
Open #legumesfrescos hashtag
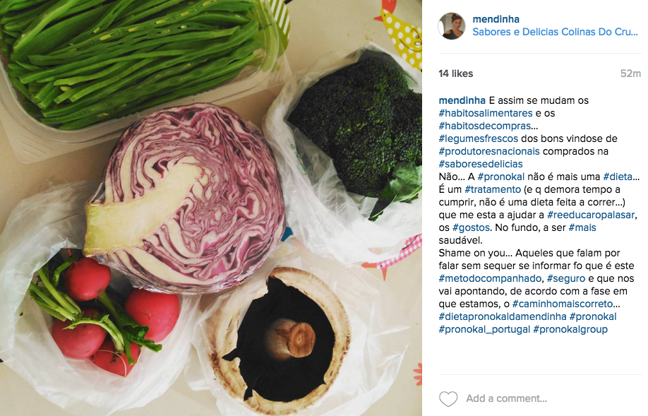478,138
